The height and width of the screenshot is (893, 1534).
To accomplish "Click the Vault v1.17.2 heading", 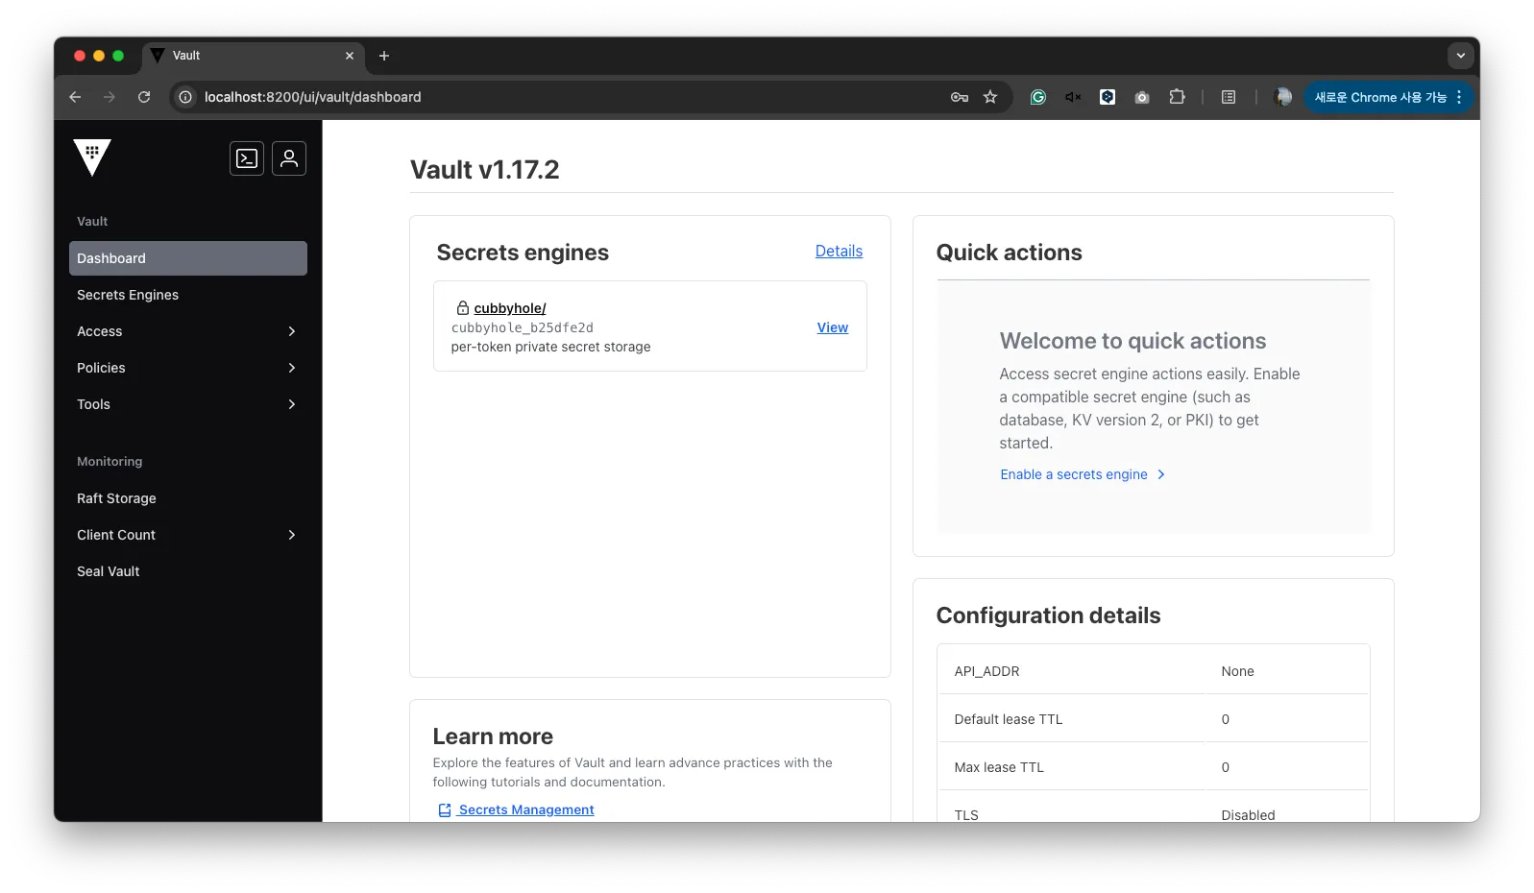I will 484,170.
